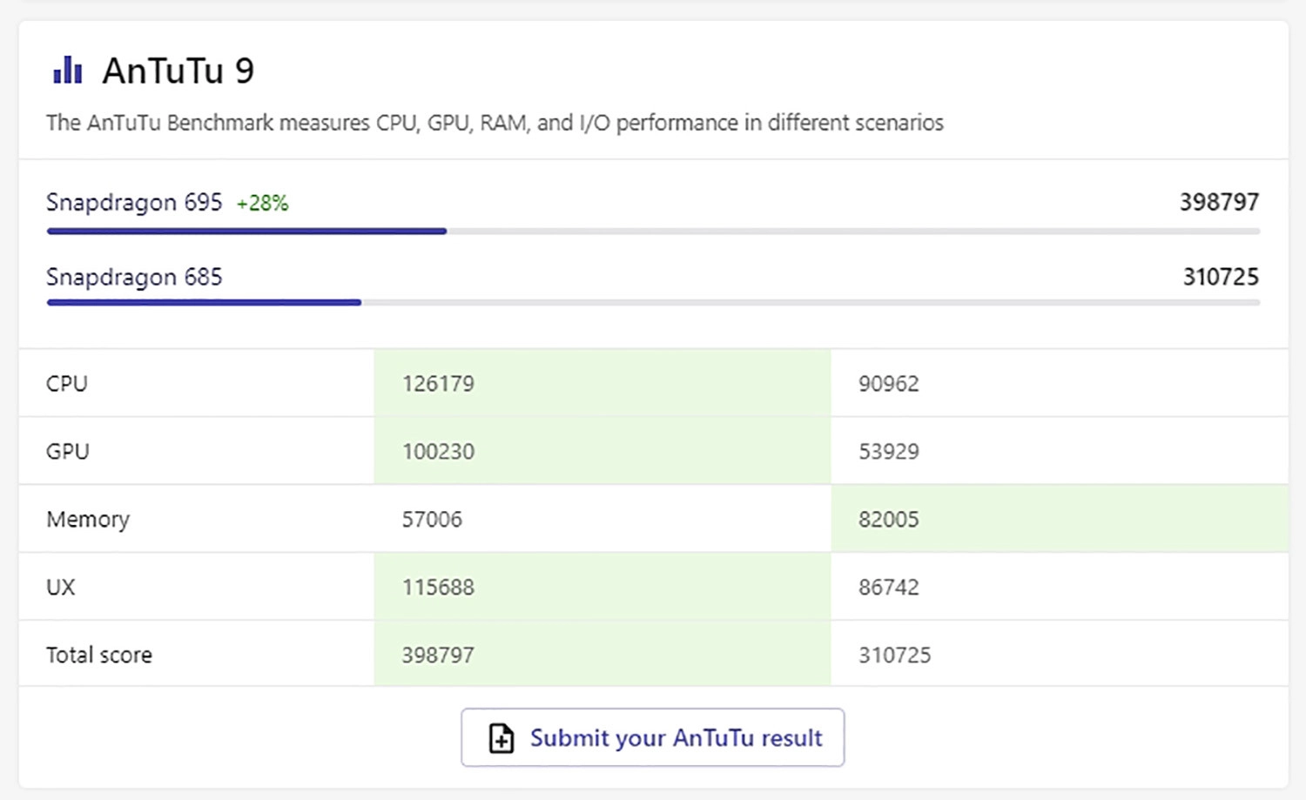
Task: Open the Snapdragon 685 link
Action: (x=134, y=278)
